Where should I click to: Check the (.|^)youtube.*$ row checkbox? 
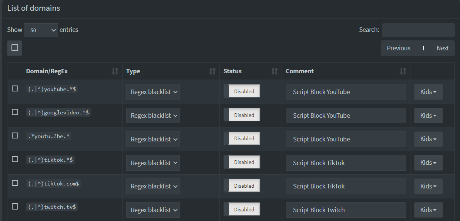[x=15, y=88]
